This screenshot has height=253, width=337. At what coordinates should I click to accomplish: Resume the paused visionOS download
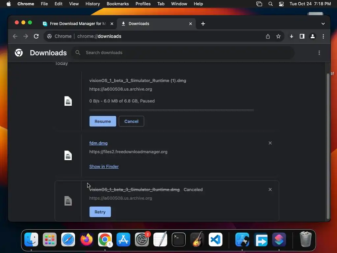tap(103, 121)
